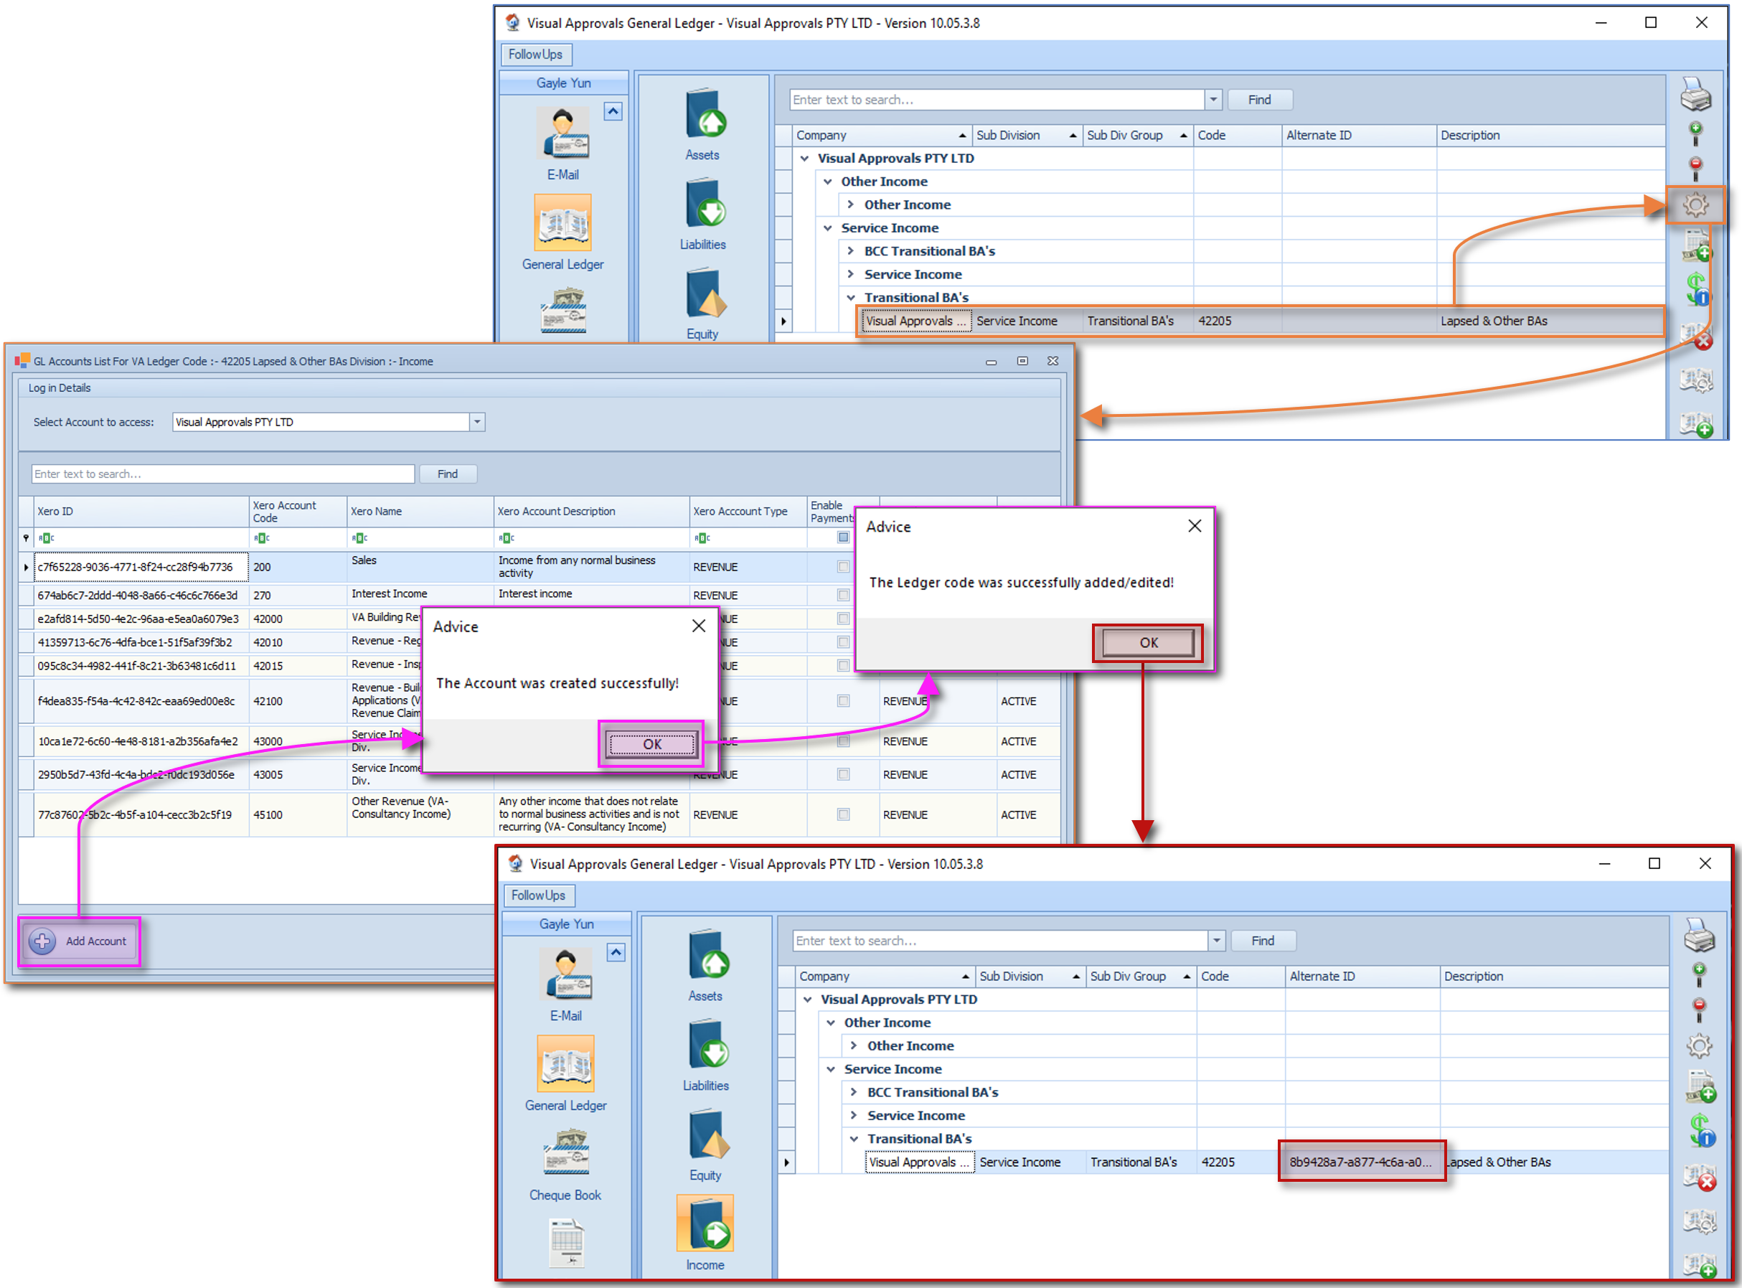Image resolution: width=1742 pixels, height=1288 pixels.
Task: Click the dollar info icon in lower ledger window
Action: click(x=1700, y=1129)
